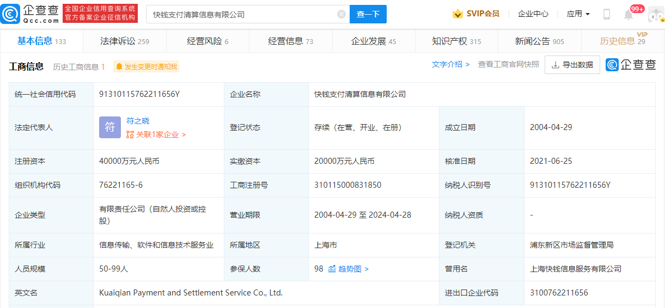
Task: Click the user avatar in the top right
Action: (x=655, y=14)
